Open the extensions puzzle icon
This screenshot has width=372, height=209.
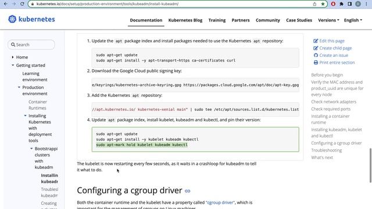[x=341, y=4]
